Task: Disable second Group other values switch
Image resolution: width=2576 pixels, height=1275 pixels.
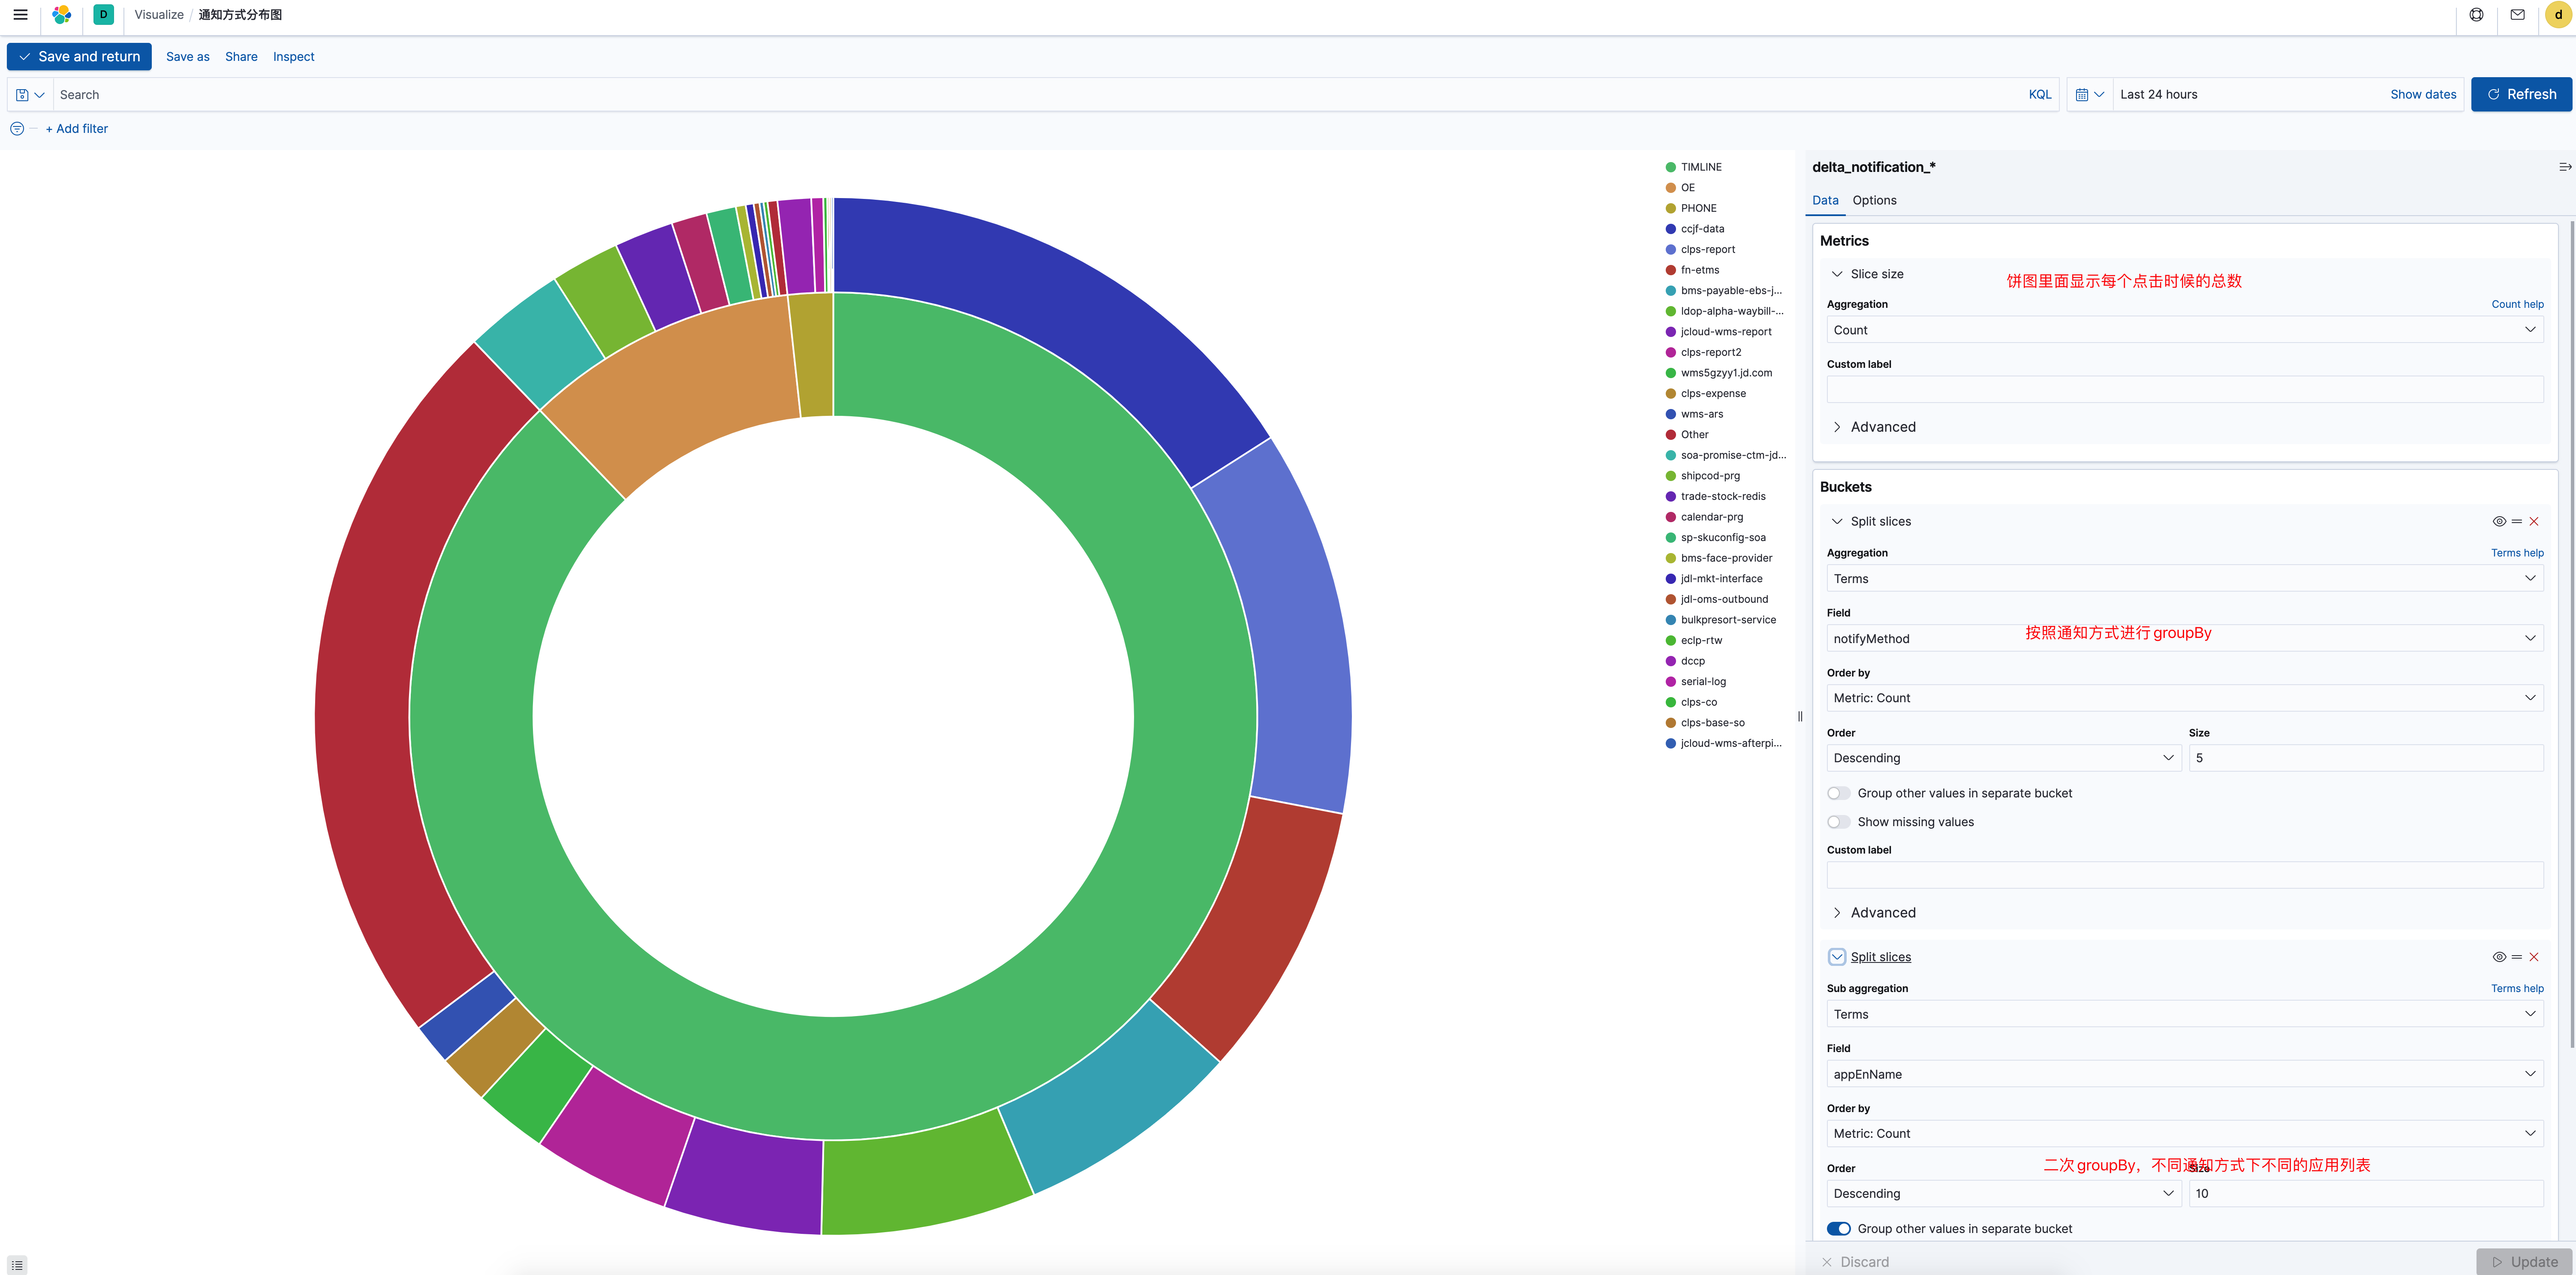Action: [1838, 1229]
